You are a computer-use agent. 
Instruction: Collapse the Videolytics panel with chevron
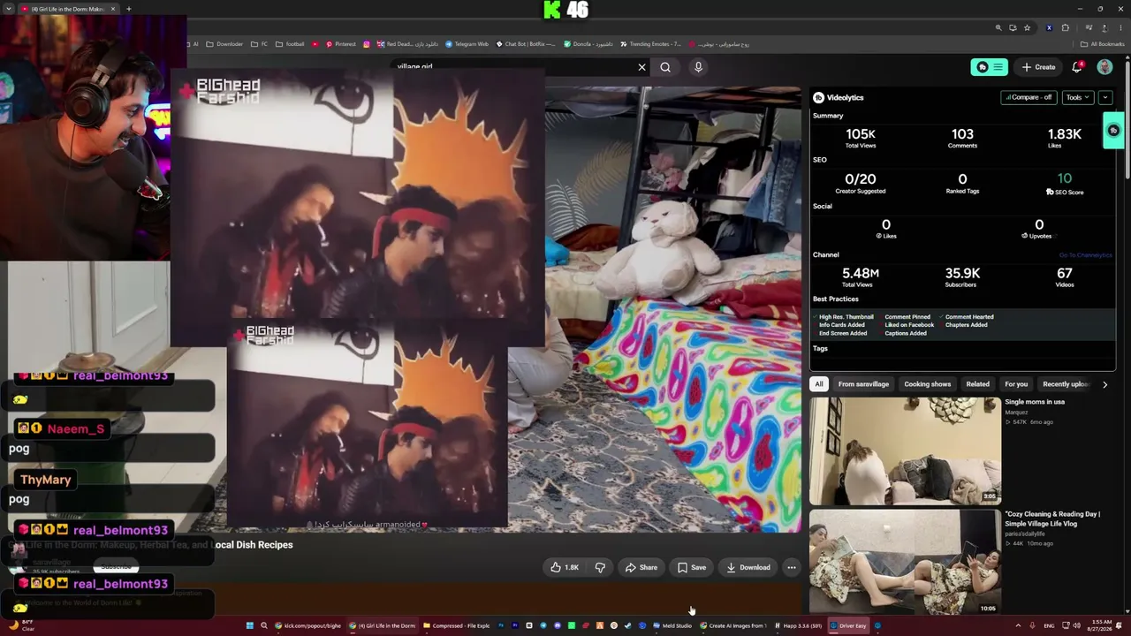coord(1105,97)
